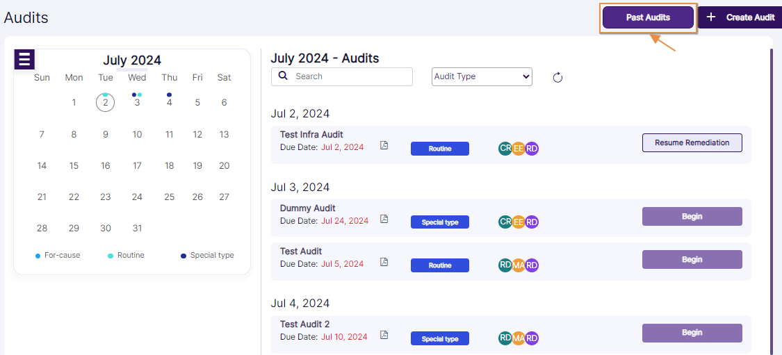Select July 3 on the calendar
Screen dimensions: 782x355
[x=137, y=103]
